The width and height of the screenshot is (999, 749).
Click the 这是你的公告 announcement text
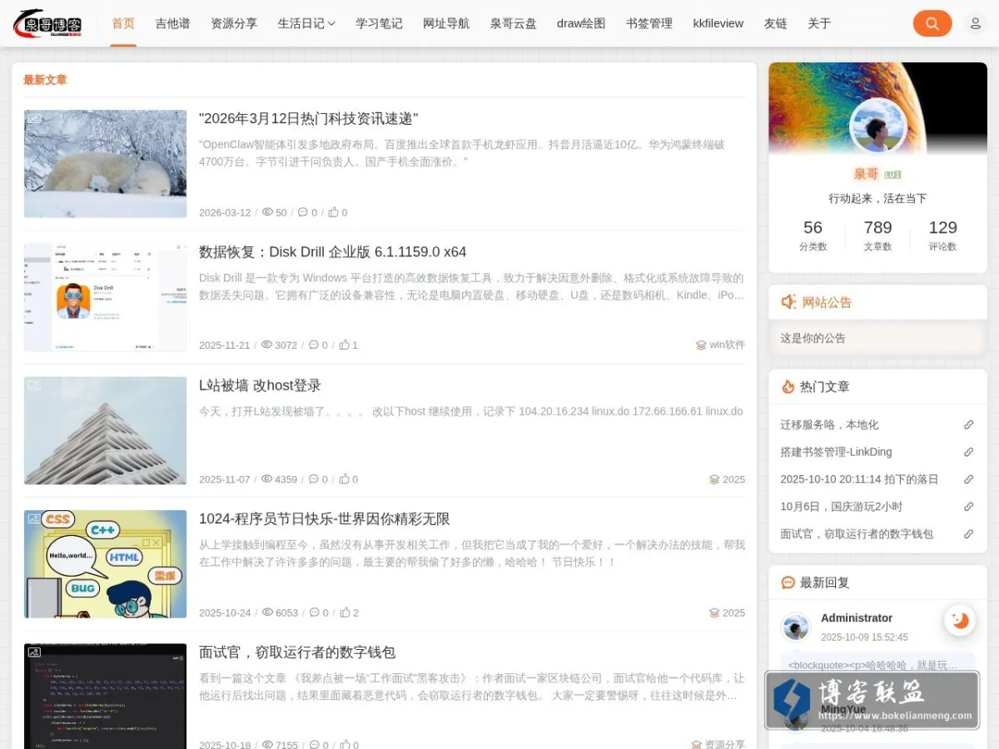(x=813, y=338)
